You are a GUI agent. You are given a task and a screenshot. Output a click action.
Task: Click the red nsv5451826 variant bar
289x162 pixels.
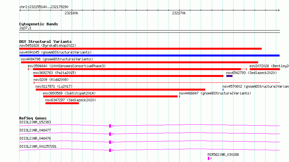pos(141,49)
